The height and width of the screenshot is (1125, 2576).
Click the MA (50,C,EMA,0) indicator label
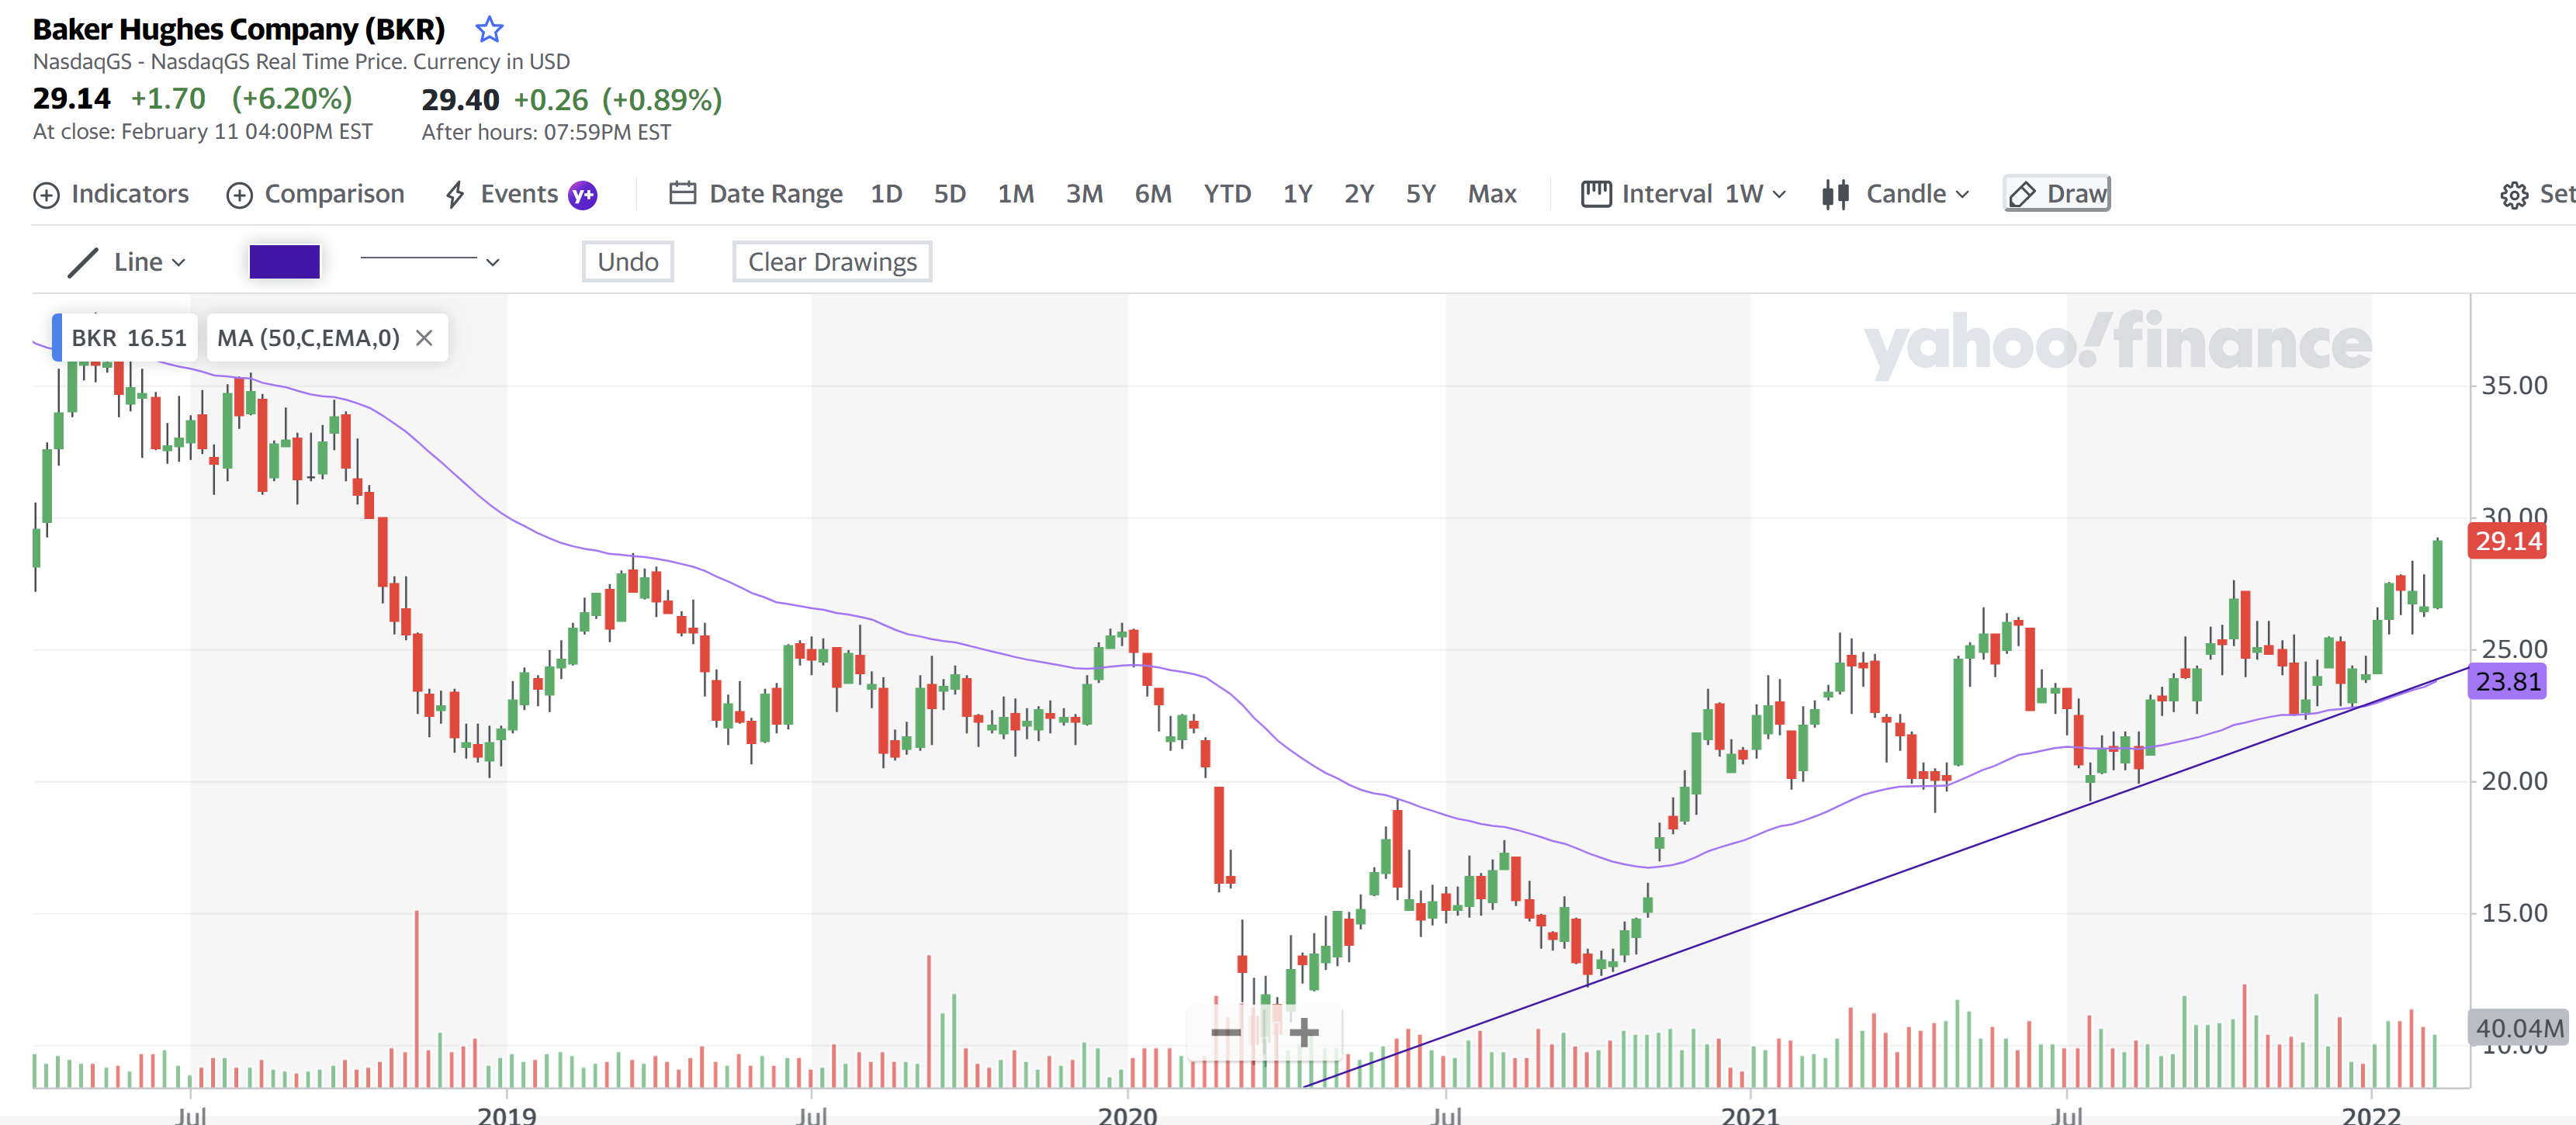coord(308,338)
